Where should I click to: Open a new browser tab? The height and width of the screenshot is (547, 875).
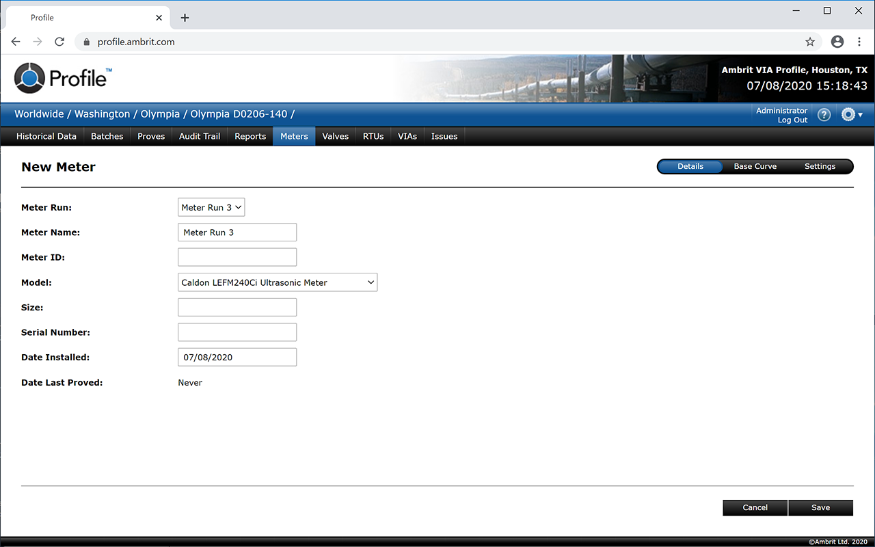coord(185,18)
